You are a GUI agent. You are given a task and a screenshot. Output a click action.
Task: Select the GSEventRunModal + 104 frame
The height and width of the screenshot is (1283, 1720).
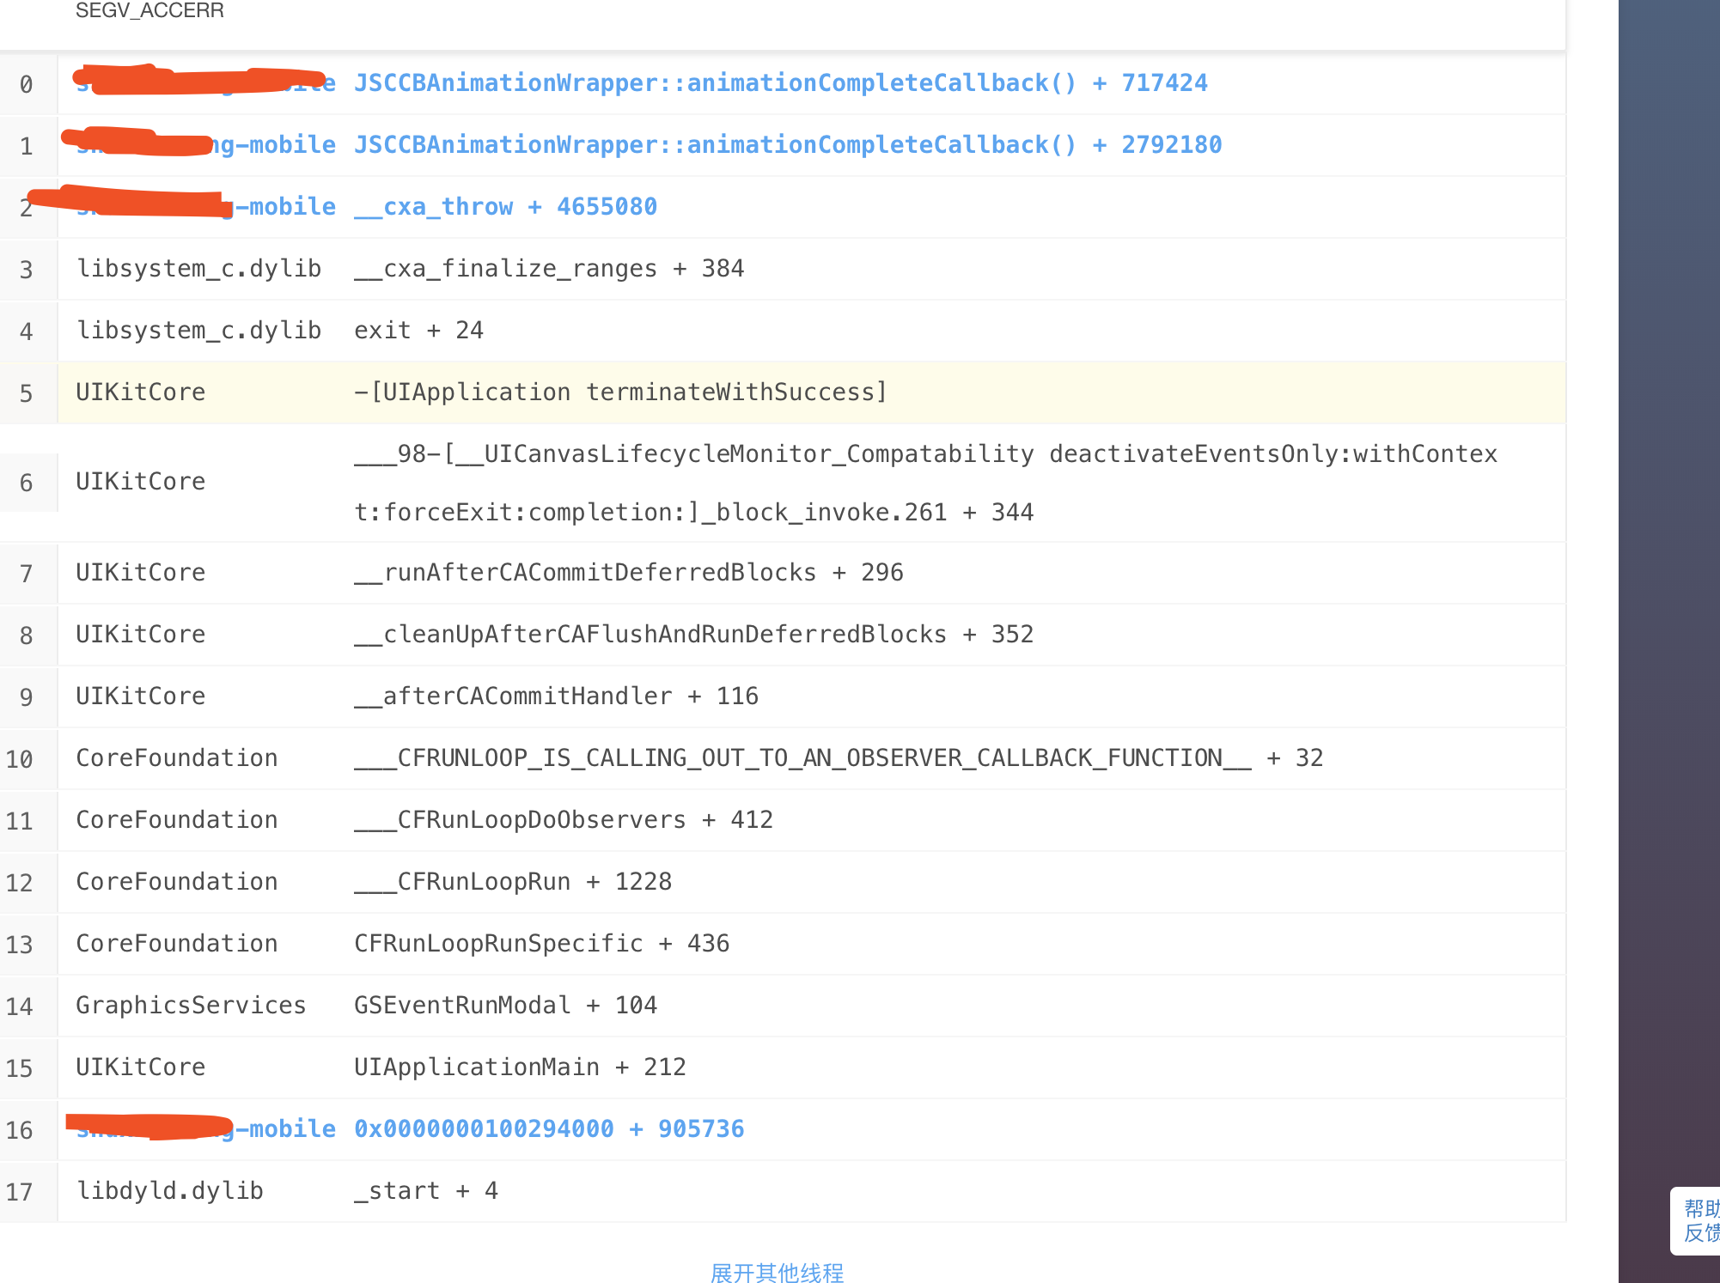tap(505, 1006)
